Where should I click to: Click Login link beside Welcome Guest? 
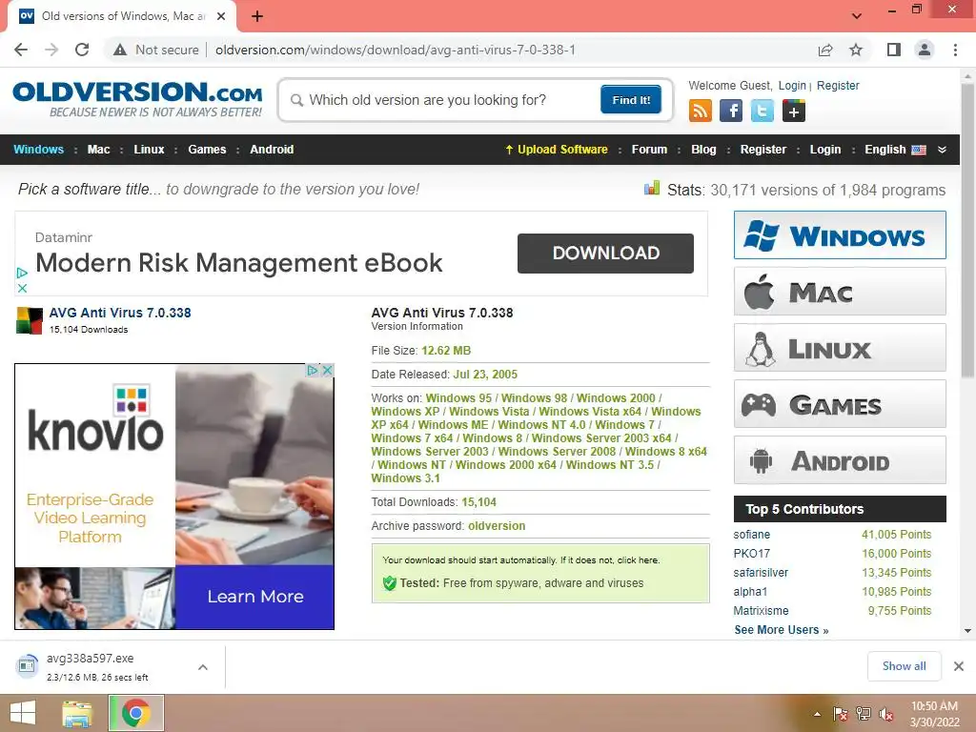coord(792,85)
